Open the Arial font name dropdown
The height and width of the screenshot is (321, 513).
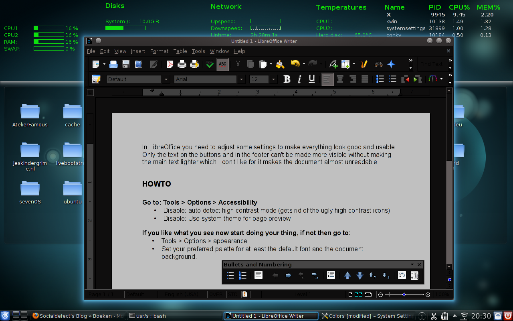[x=241, y=79]
